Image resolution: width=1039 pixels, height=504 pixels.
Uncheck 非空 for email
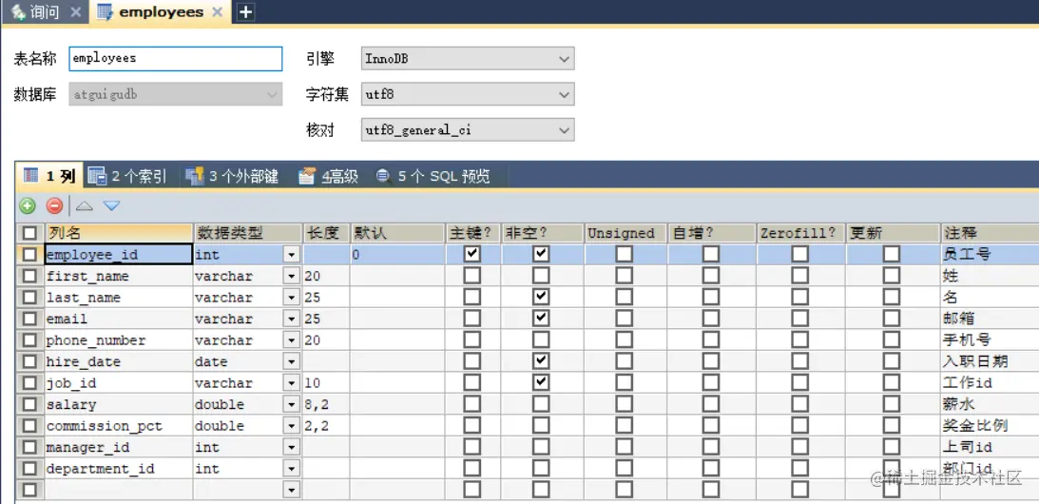click(x=542, y=319)
